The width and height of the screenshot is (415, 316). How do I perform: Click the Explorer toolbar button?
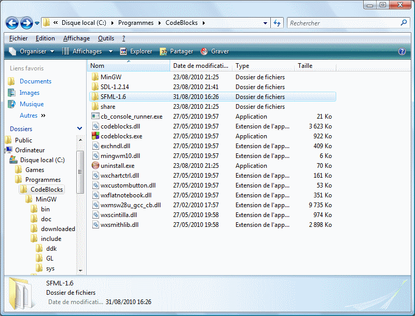pos(136,51)
